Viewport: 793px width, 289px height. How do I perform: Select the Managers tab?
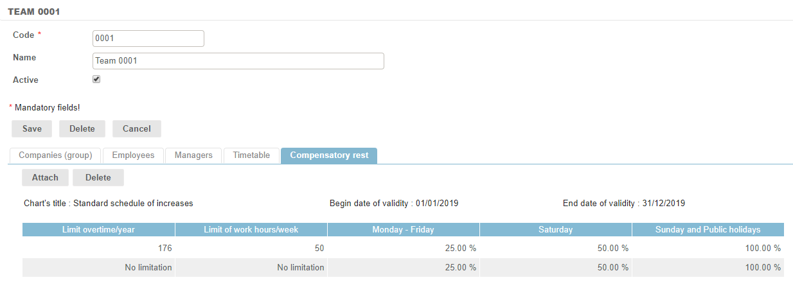(x=193, y=155)
